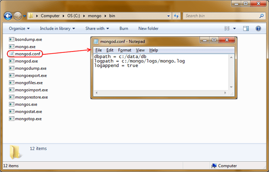Viewport: 269px width, 172px height.
Task: Click the mongod.exe file icon
Action: 12,61
